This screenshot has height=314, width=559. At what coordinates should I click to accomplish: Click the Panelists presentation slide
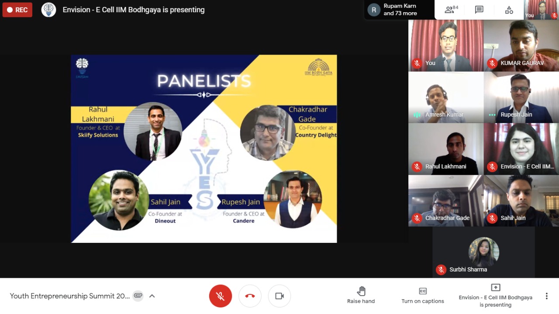coord(204,148)
